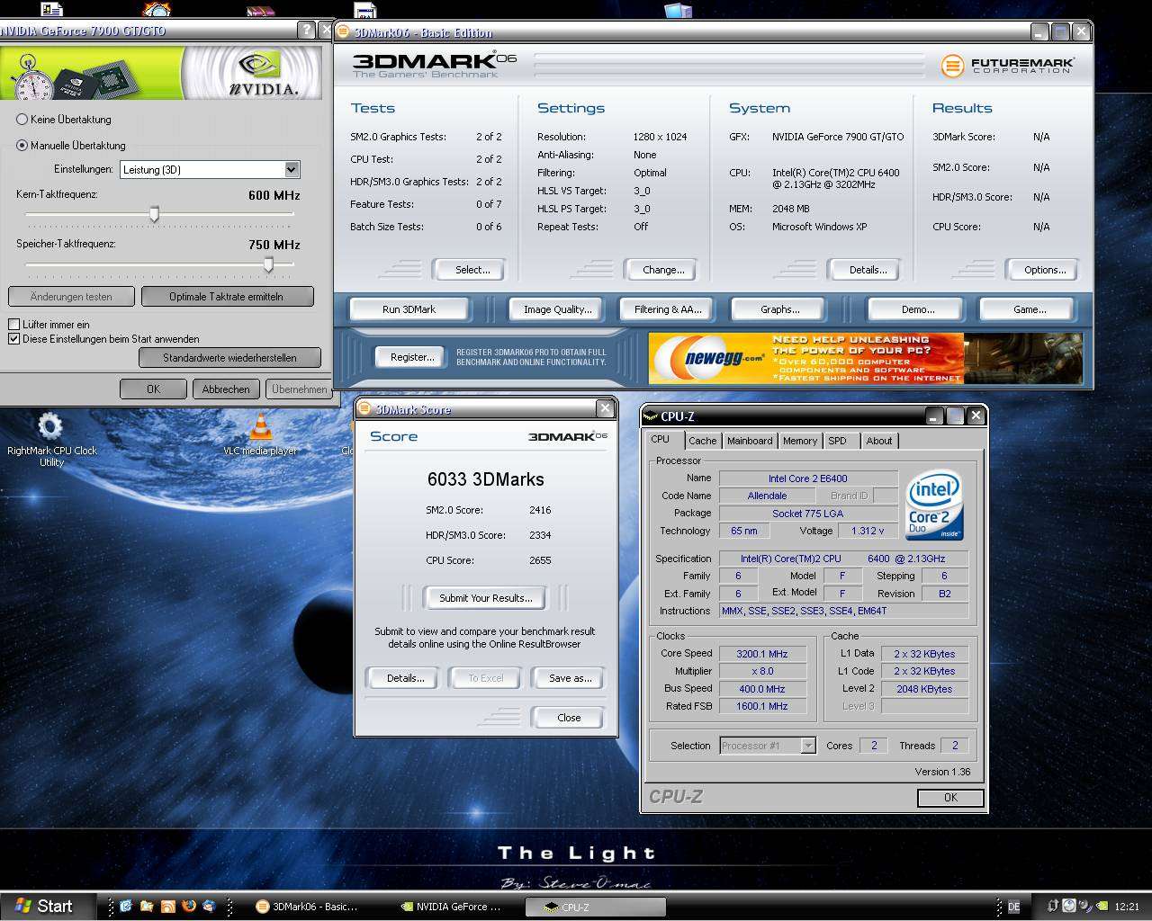This screenshot has width=1152, height=921.
Task: Click Change button under Settings
Action: point(662,270)
